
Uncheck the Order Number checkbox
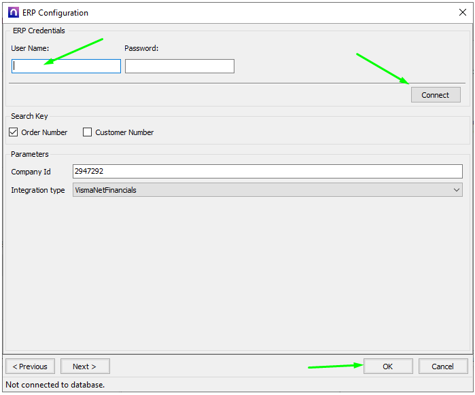pyautogui.click(x=13, y=132)
